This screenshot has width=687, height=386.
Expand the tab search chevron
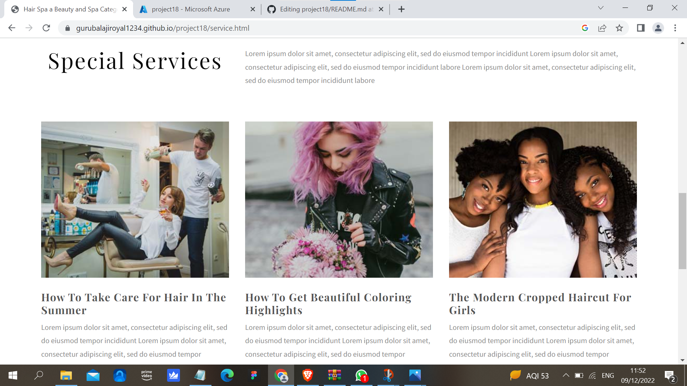coord(601,8)
